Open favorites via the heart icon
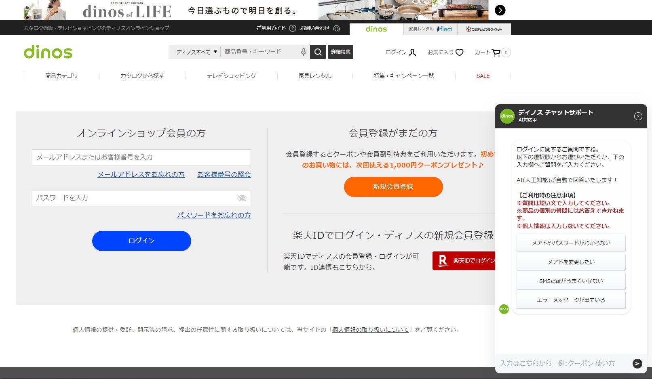652x379 pixels. click(459, 52)
